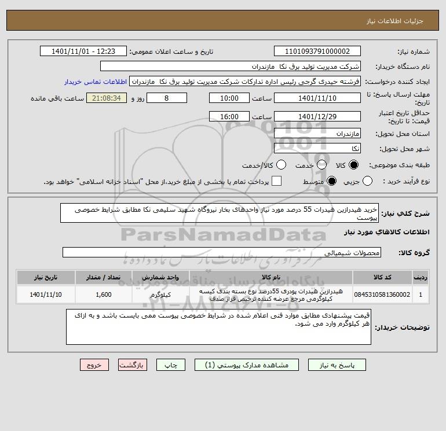Click the تعداد / مقدار column header
Viewport: 446px width, 431px height.
104,277
